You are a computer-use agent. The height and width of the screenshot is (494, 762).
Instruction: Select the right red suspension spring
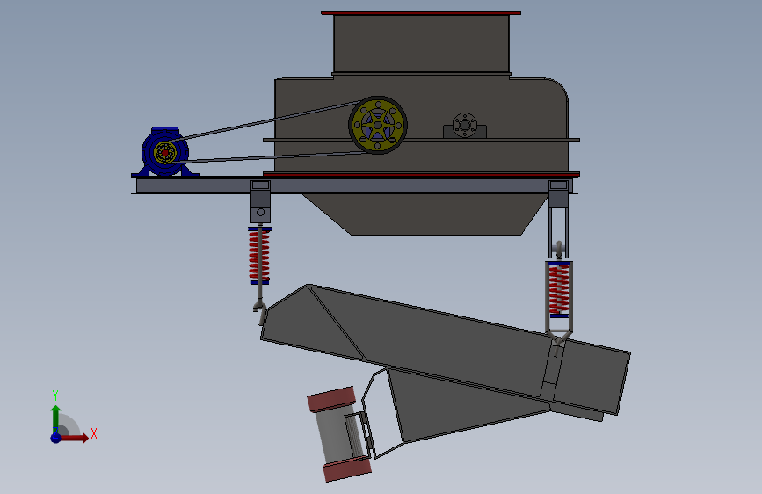click(559, 290)
